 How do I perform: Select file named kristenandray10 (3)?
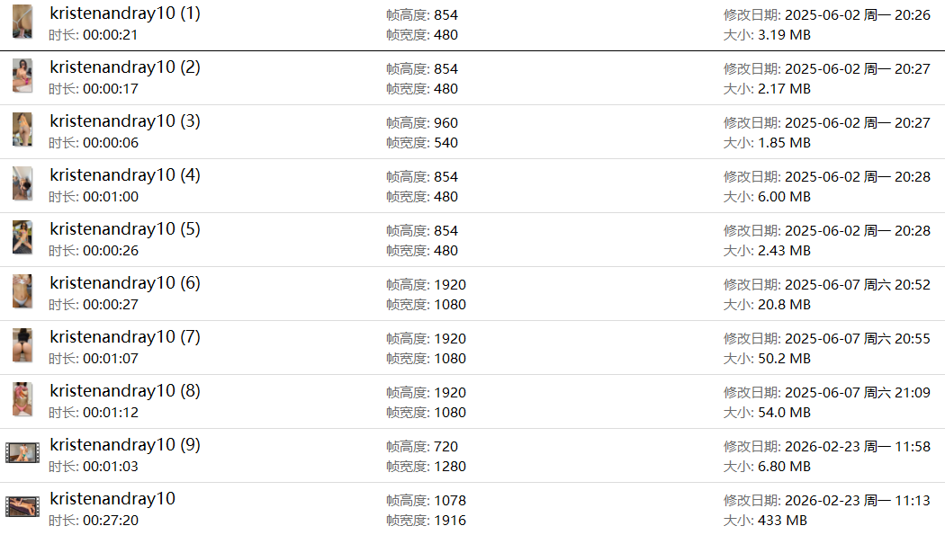(x=125, y=121)
